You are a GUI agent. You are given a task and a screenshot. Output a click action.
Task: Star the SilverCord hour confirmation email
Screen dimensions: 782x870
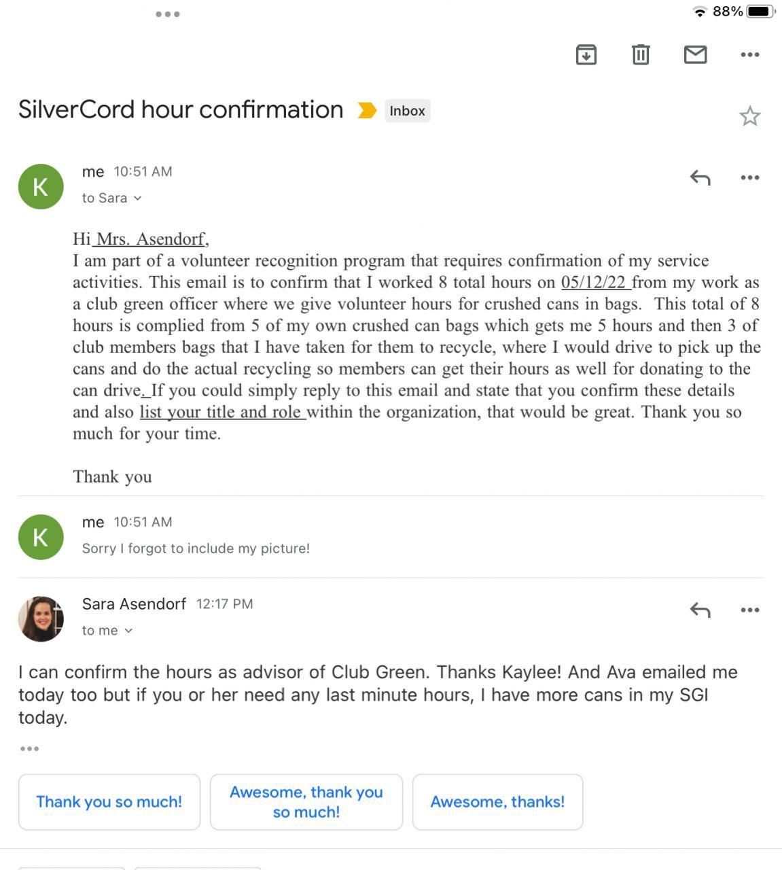(749, 116)
